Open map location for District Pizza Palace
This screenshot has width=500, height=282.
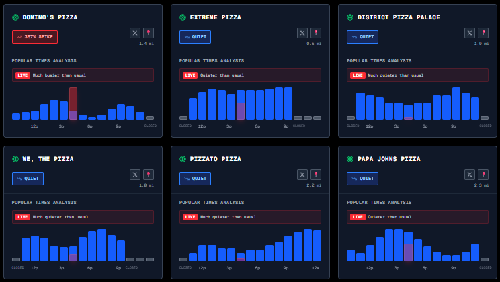pyautogui.click(x=483, y=33)
